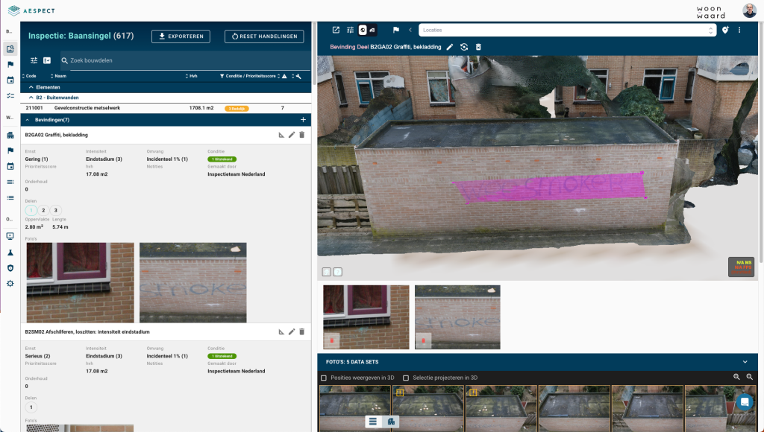Delete the B2GA02 Graffiti, bekladding finding
This screenshot has height=432, width=764.
[x=301, y=135]
